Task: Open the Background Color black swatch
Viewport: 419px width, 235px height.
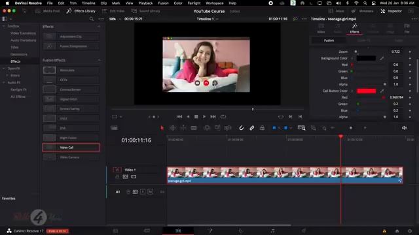Action: click(x=366, y=58)
